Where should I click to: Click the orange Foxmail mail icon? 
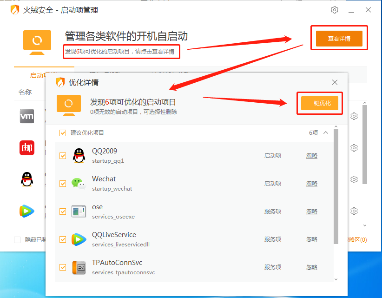[26, 148]
